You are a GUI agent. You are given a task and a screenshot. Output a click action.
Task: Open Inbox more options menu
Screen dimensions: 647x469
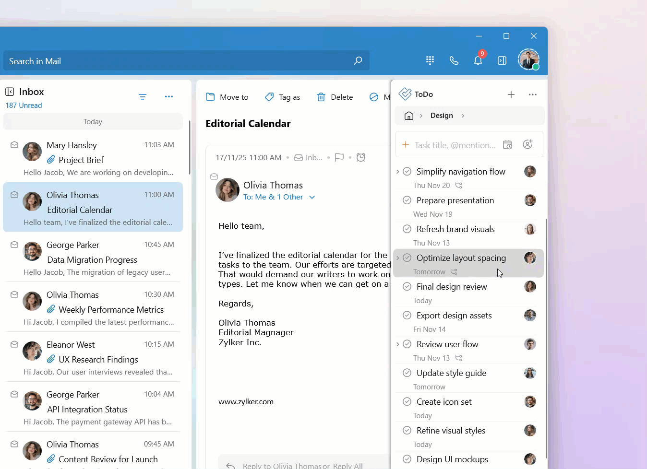click(169, 96)
